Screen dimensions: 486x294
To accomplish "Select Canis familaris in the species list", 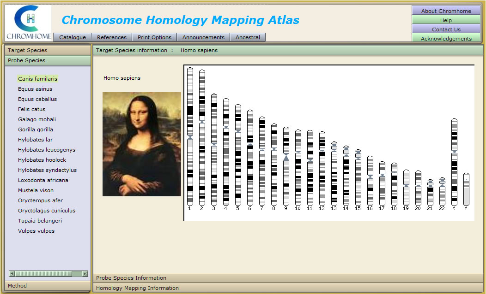I will (x=37, y=78).
